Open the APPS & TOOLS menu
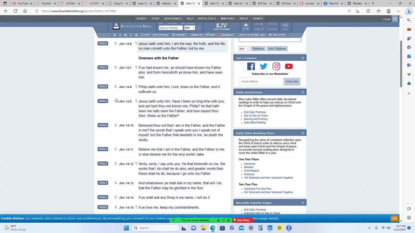The width and height of the screenshot is (415, 233). (x=207, y=19)
